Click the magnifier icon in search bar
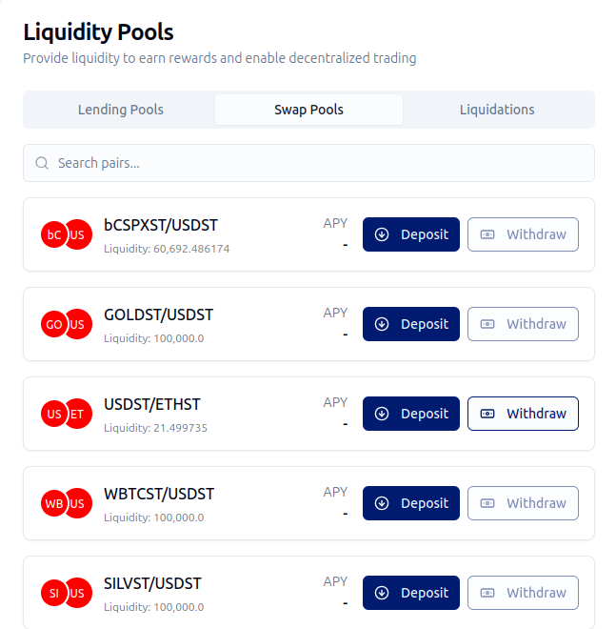 tap(42, 163)
